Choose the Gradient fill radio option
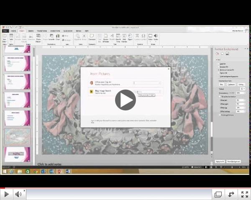 coord(224,67)
